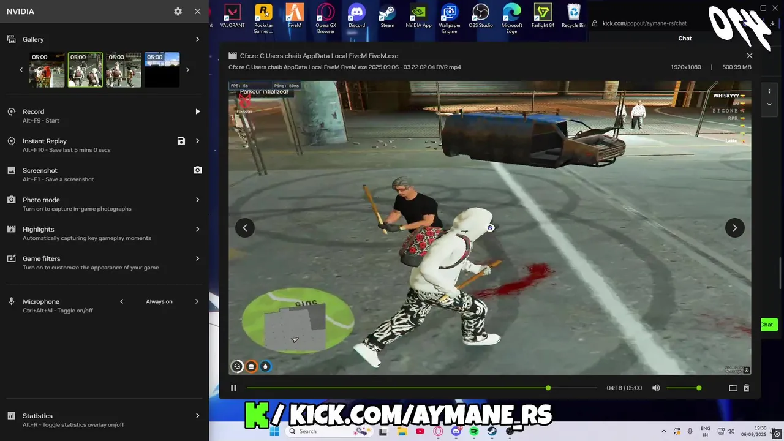Click the Statistics menu entry
The height and width of the screenshot is (441, 784).
(x=104, y=420)
